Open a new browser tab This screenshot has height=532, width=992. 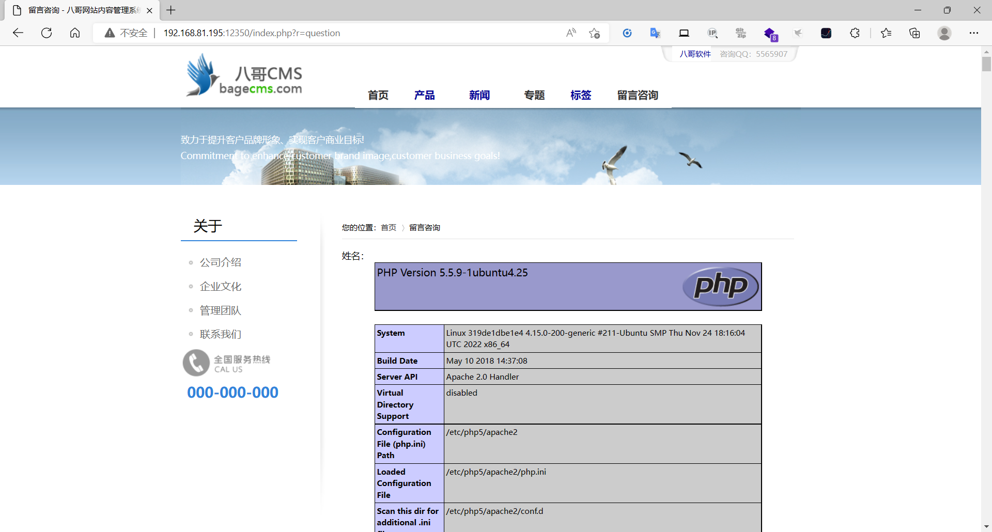[x=171, y=10]
